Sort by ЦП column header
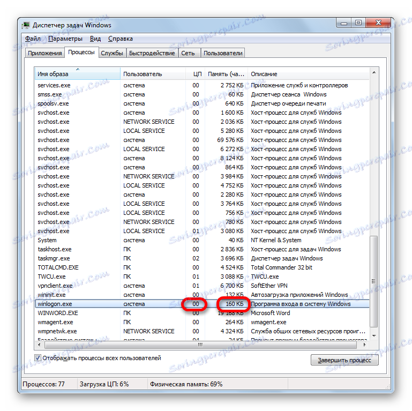This screenshot has width=412, height=411. pos(196,74)
